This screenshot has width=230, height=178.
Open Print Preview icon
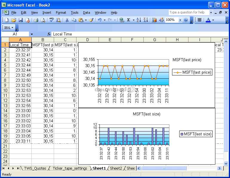[x=43, y=20]
